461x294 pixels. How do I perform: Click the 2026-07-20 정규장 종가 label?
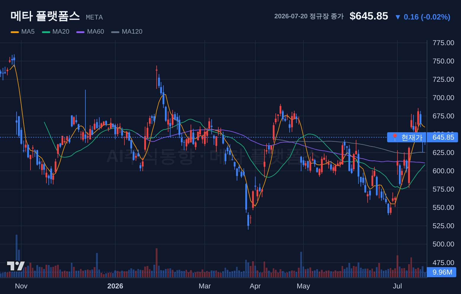click(309, 16)
